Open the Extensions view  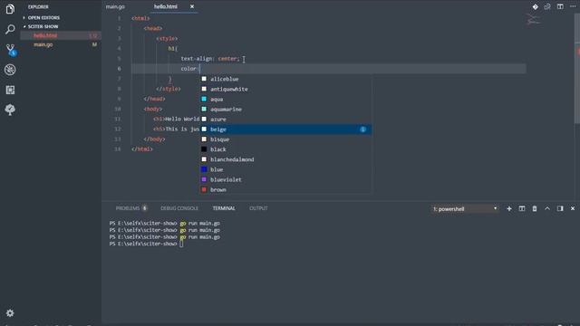(10, 90)
